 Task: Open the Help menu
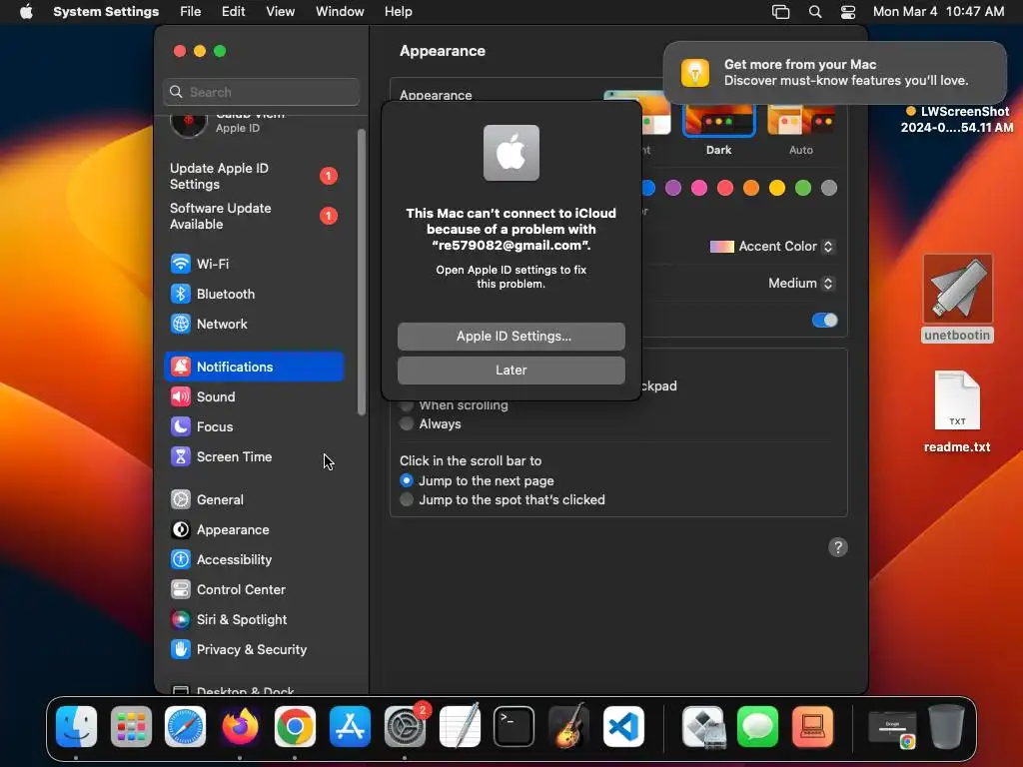coord(398,12)
